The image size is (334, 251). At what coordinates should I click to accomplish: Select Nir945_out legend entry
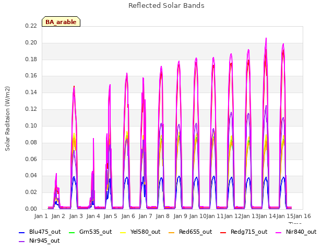point(39,241)
